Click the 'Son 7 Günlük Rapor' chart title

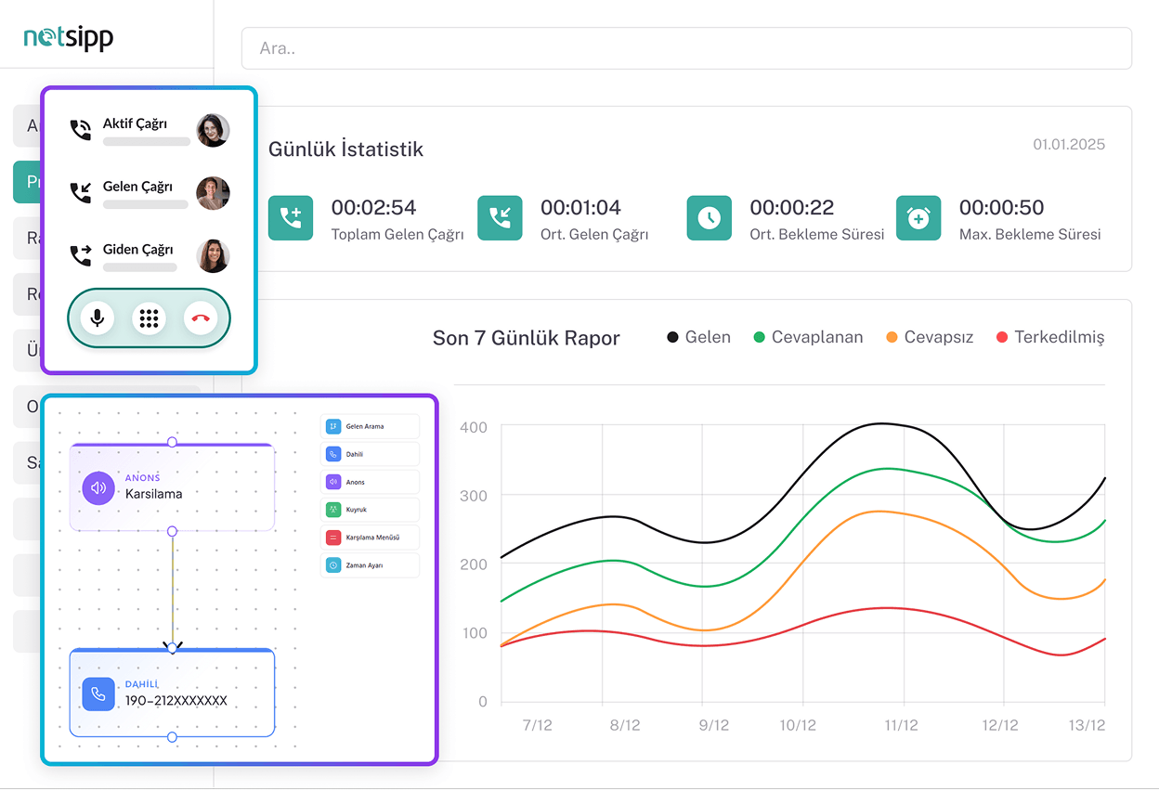tap(527, 338)
